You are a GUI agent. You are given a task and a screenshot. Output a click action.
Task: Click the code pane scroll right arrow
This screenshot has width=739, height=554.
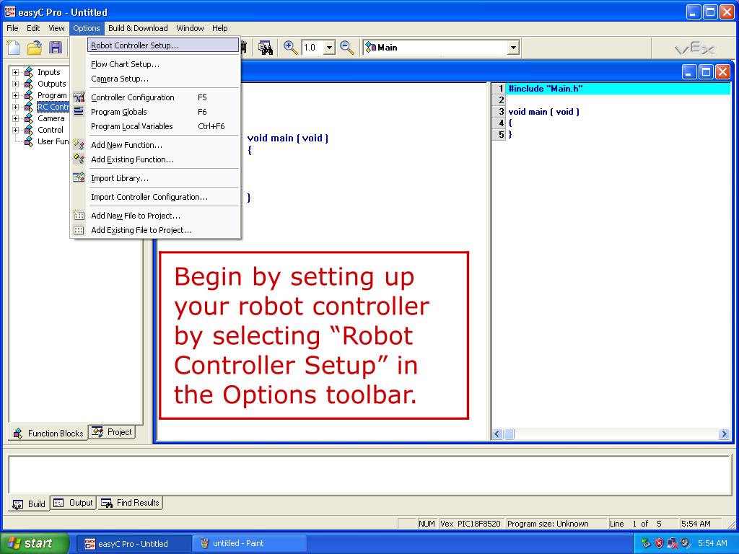click(x=725, y=434)
